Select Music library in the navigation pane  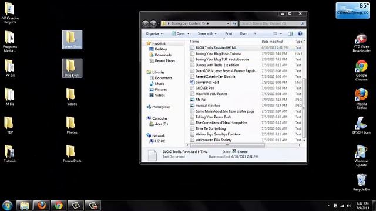[157, 84]
